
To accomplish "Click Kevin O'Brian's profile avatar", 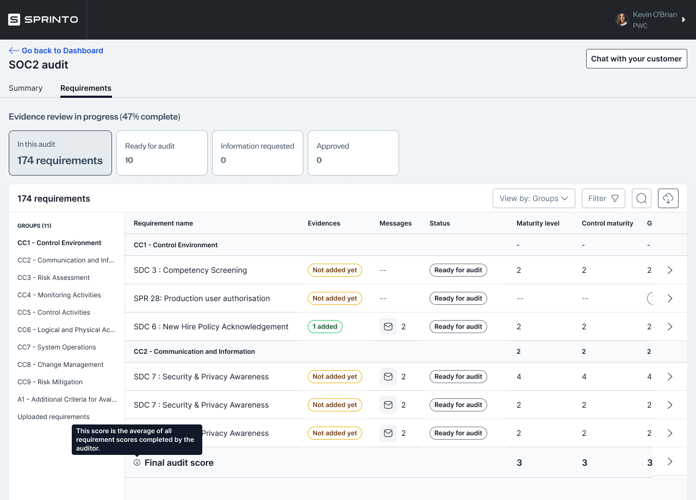I will click(622, 20).
